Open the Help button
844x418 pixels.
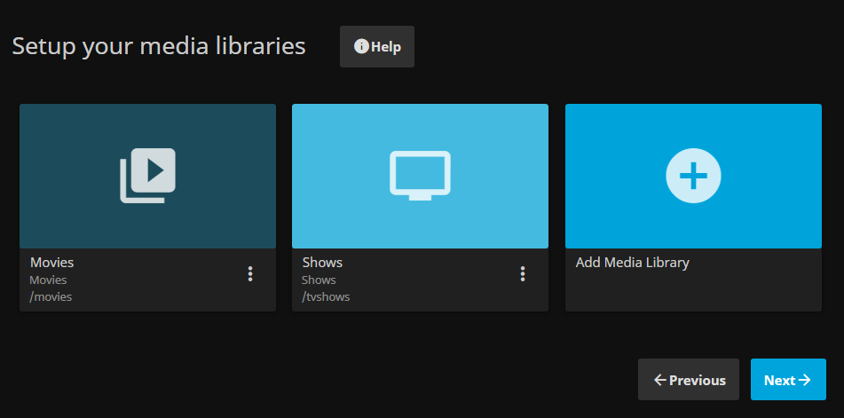point(377,47)
